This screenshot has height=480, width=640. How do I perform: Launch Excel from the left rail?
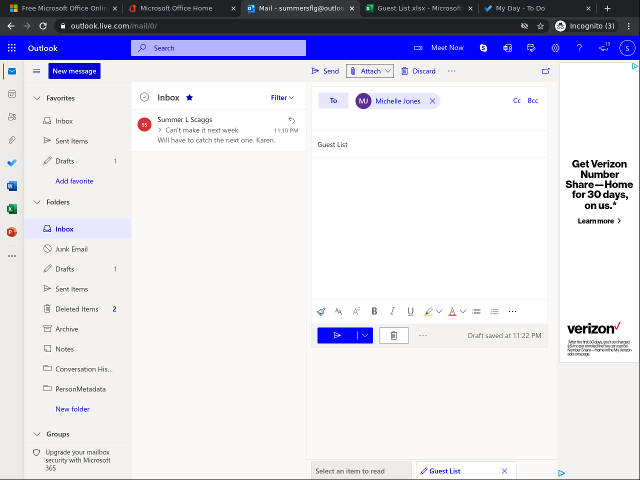point(12,209)
